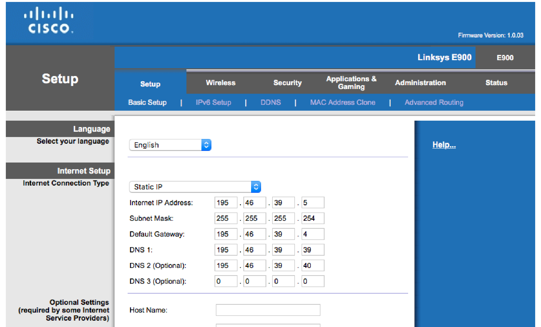Click the Host Name input field

pyautogui.click(x=268, y=310)
